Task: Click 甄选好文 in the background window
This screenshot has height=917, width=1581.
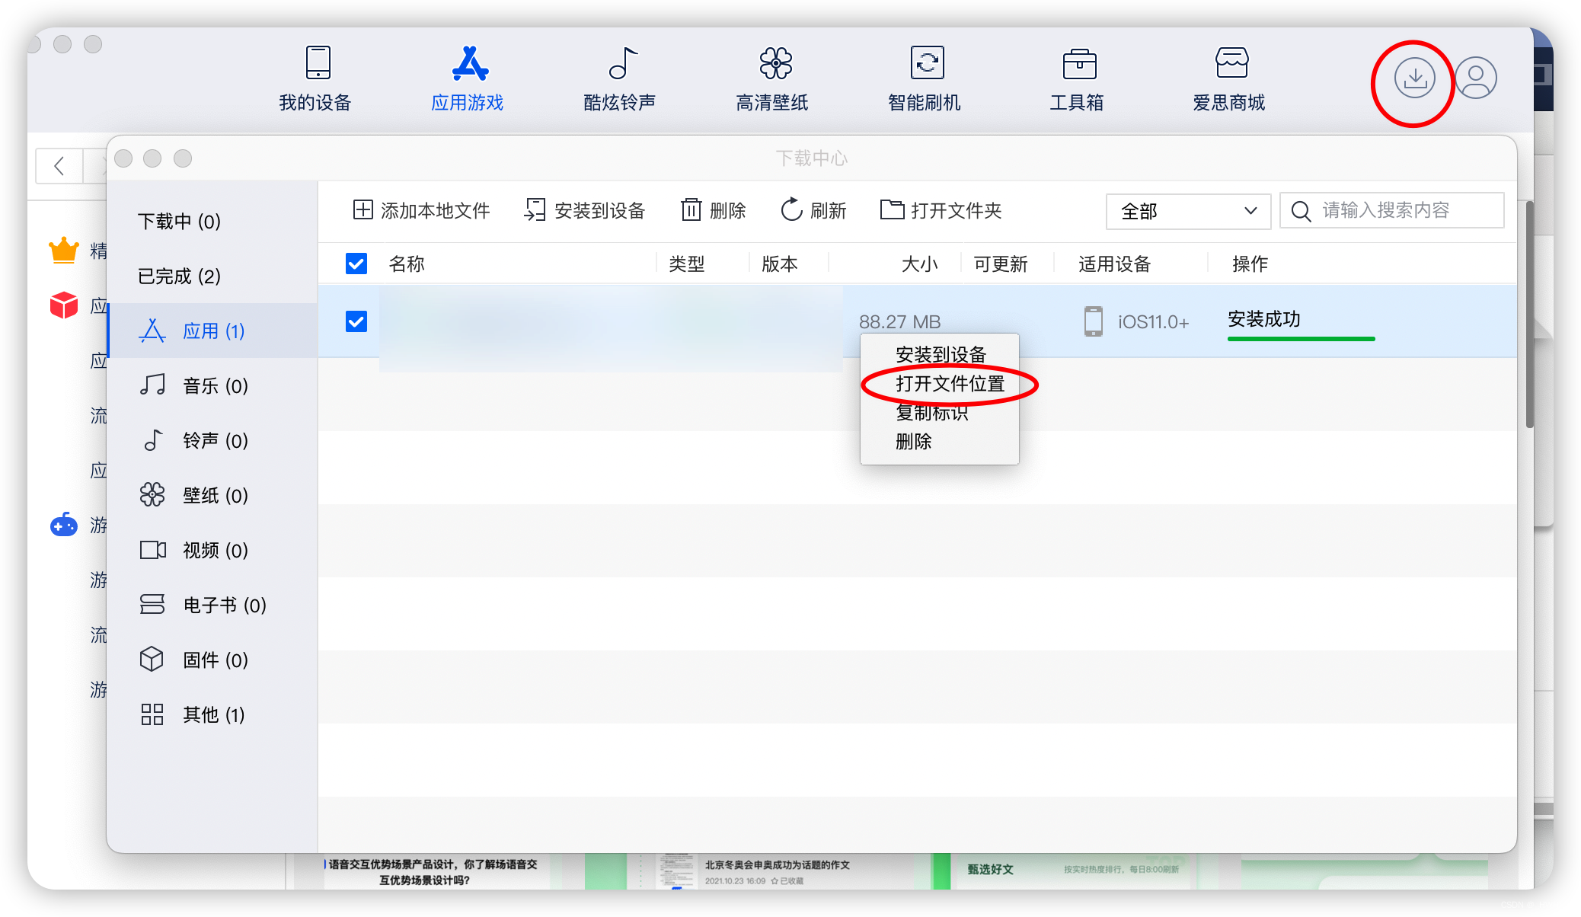Action: [990, 869]
